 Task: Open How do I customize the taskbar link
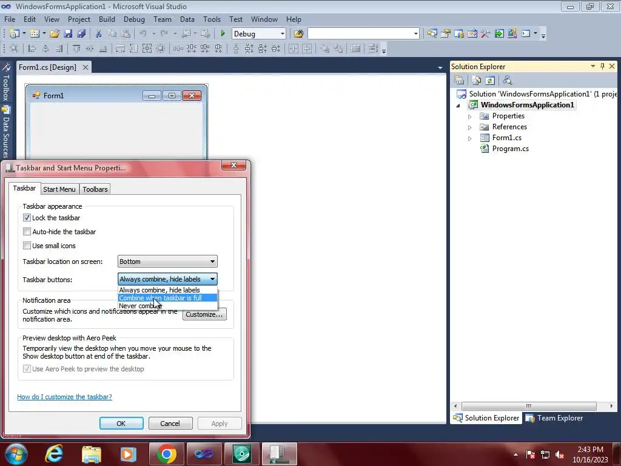[64, 397]
